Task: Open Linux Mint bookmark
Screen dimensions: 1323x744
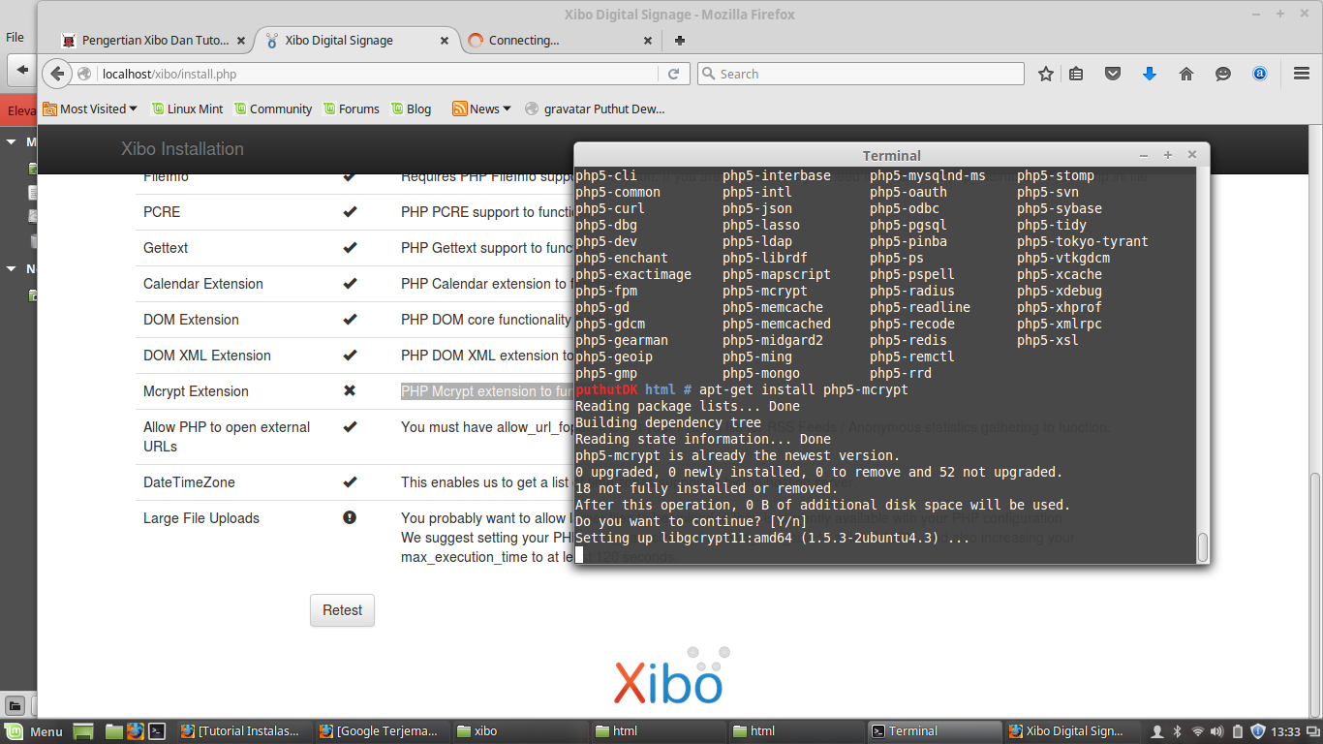Action: click(x=187, y=108)
